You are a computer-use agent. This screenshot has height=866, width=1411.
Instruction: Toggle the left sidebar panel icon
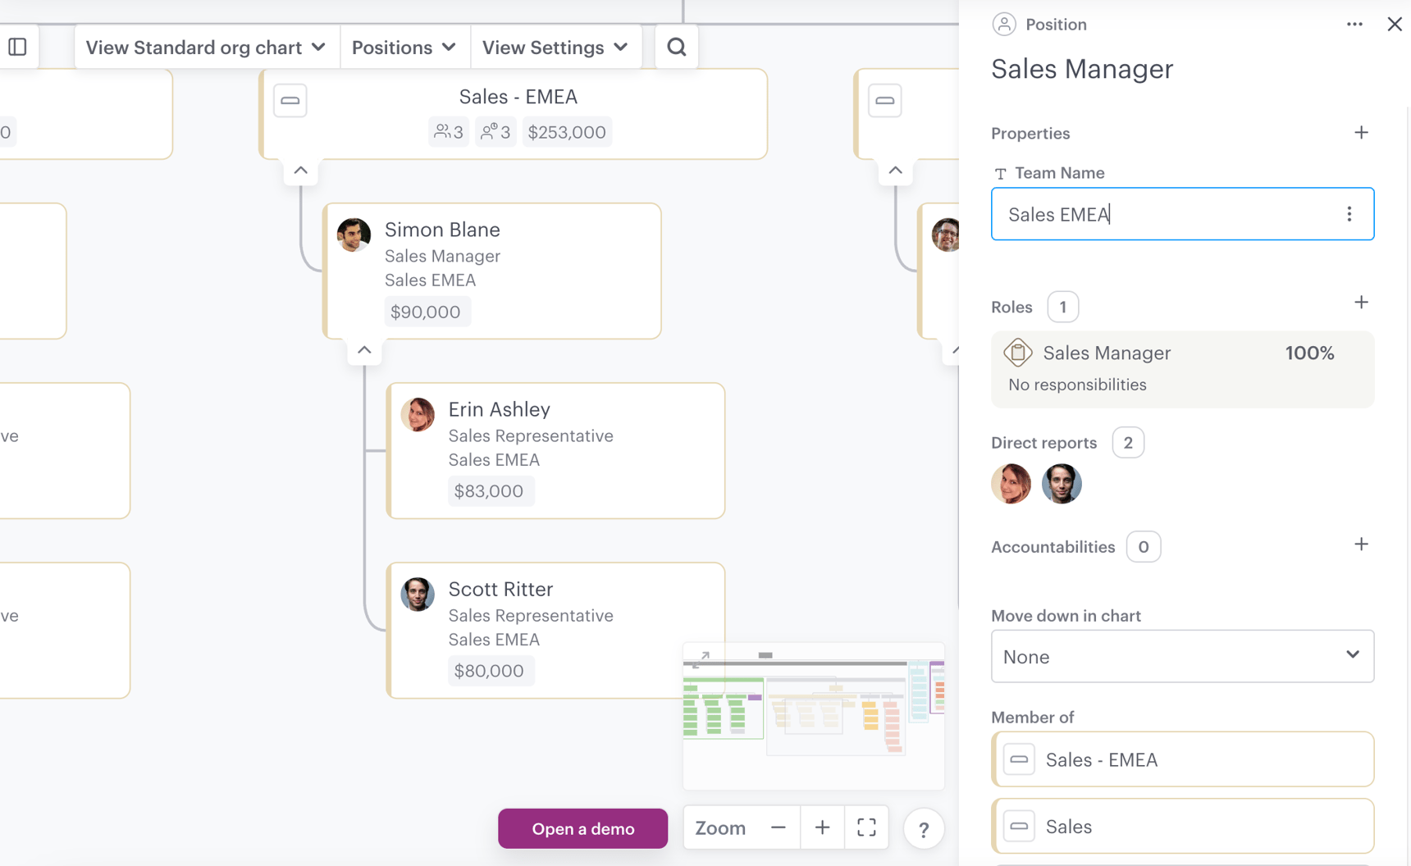[x=17, y=47]
